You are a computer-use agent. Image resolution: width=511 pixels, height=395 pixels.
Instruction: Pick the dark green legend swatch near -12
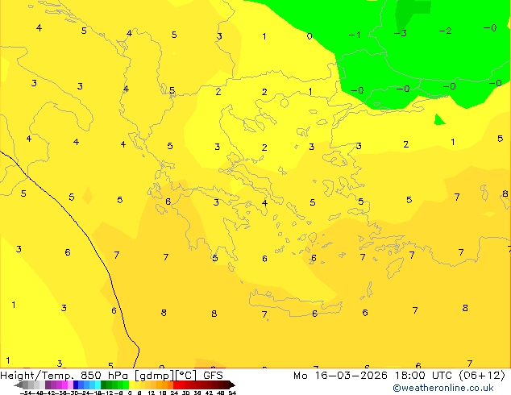(x=104, y=385)
